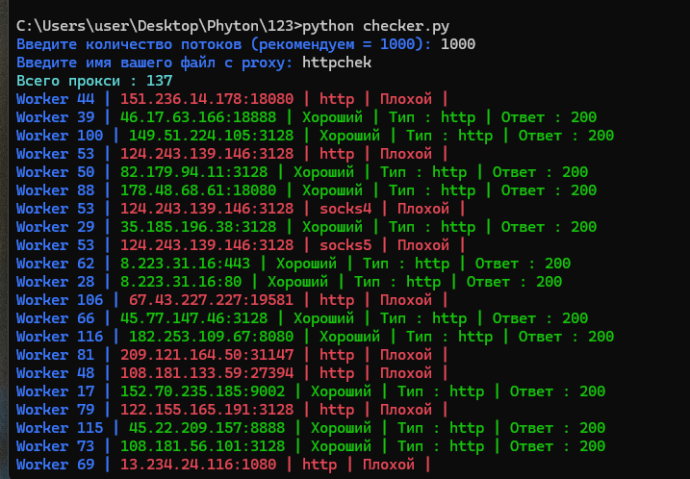
Task: Click the entered thread count 1000
Action: [458, 43]
